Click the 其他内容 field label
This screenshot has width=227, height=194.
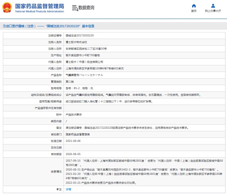coord(56,121)
